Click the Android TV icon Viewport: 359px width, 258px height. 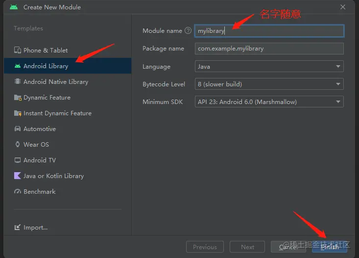tap(18, 160)
